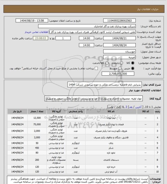167x184 pixels.
Task: Select the جزیی purchase type radio
Action: click(x=133, y=68)
